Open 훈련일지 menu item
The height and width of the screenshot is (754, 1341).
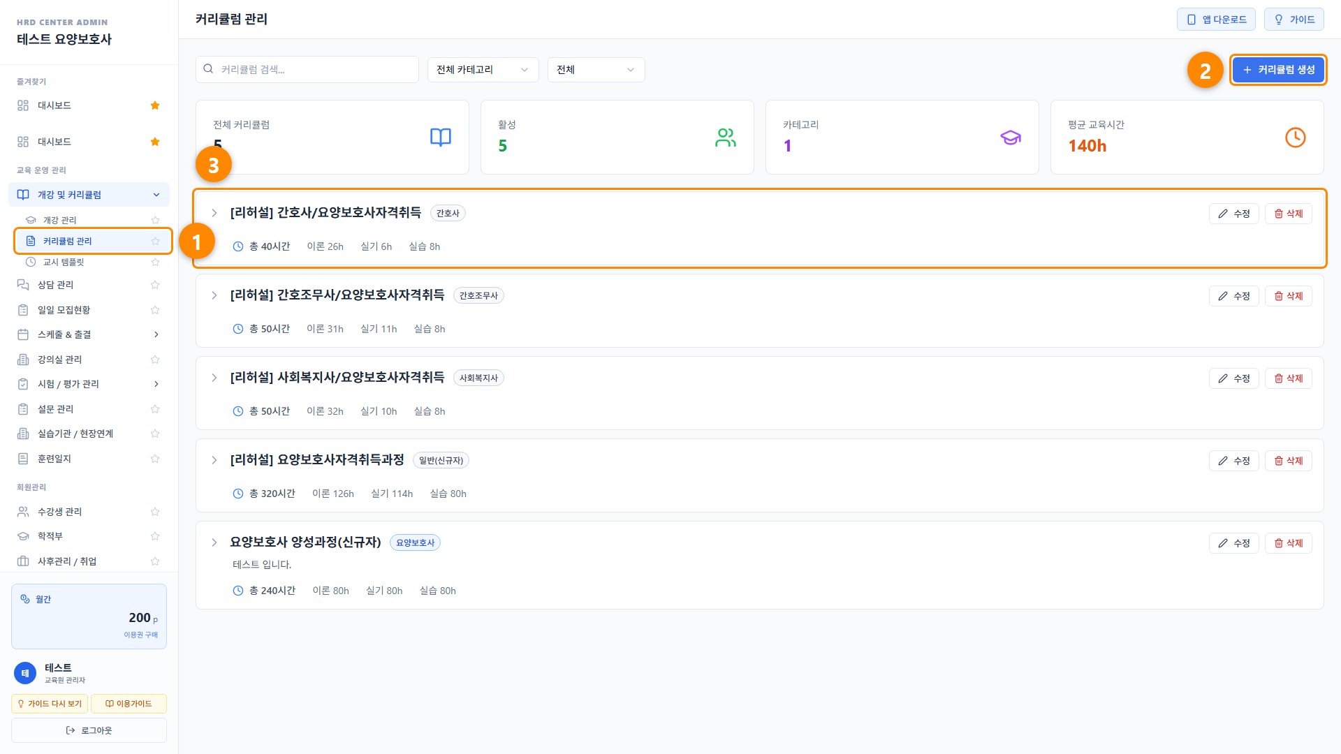(54, 459)
